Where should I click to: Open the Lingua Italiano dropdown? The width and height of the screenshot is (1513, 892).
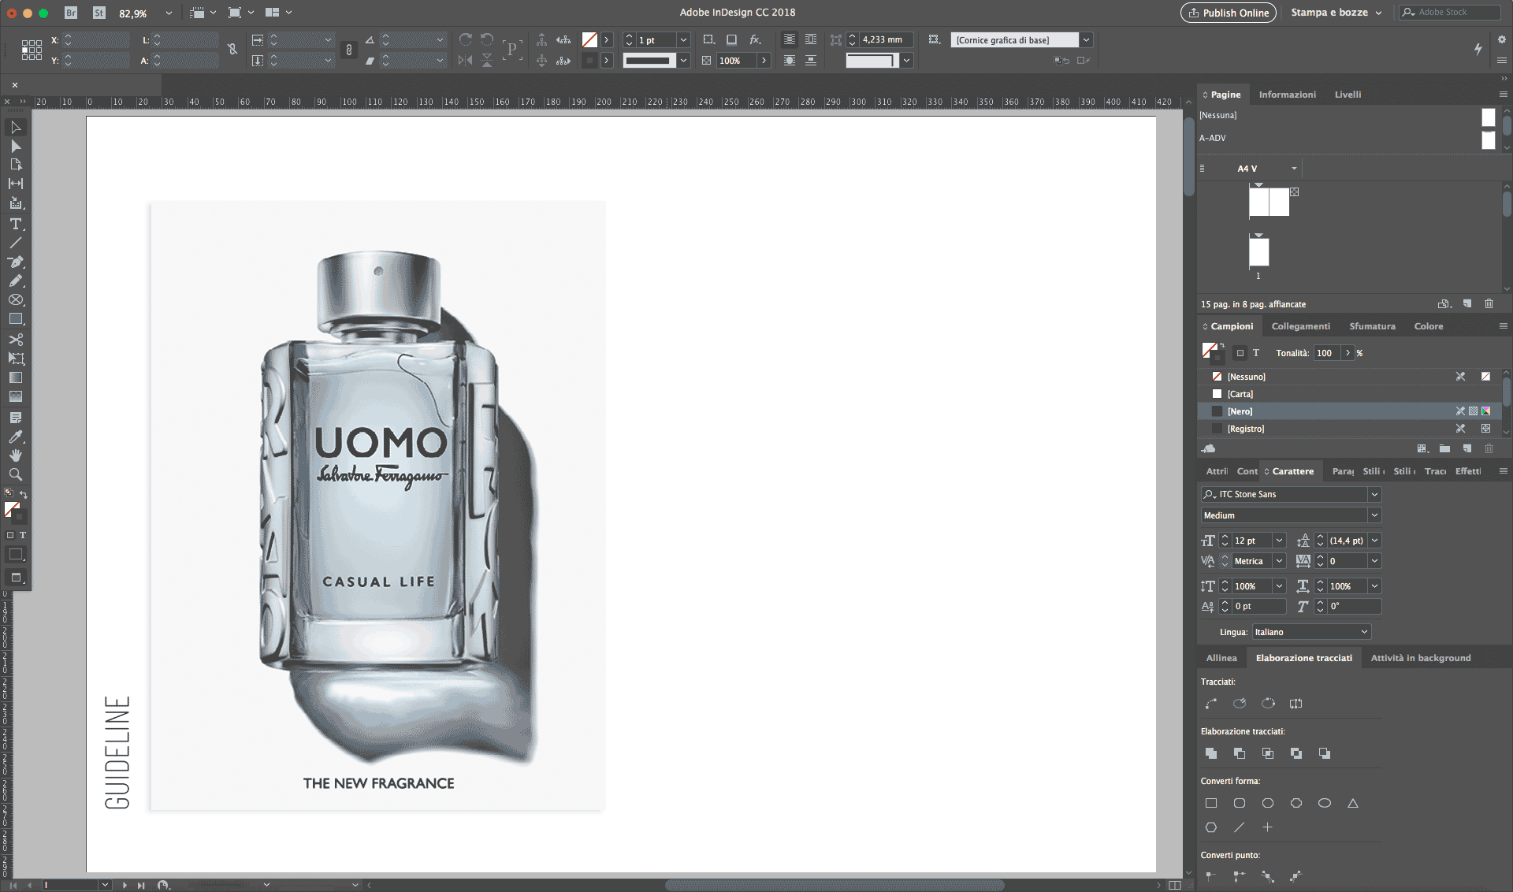(x=1311, y=632)
